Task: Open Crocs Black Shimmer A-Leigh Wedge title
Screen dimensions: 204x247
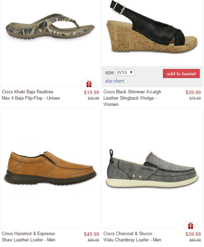Action: coord(132,98)
